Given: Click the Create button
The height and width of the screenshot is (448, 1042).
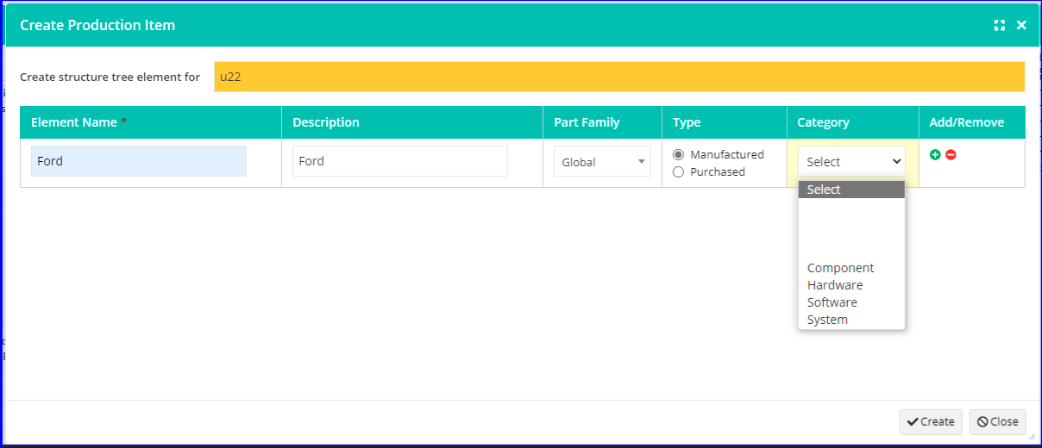Looking at the screenshot, I should pyautogui.click(x=931, y=421).
